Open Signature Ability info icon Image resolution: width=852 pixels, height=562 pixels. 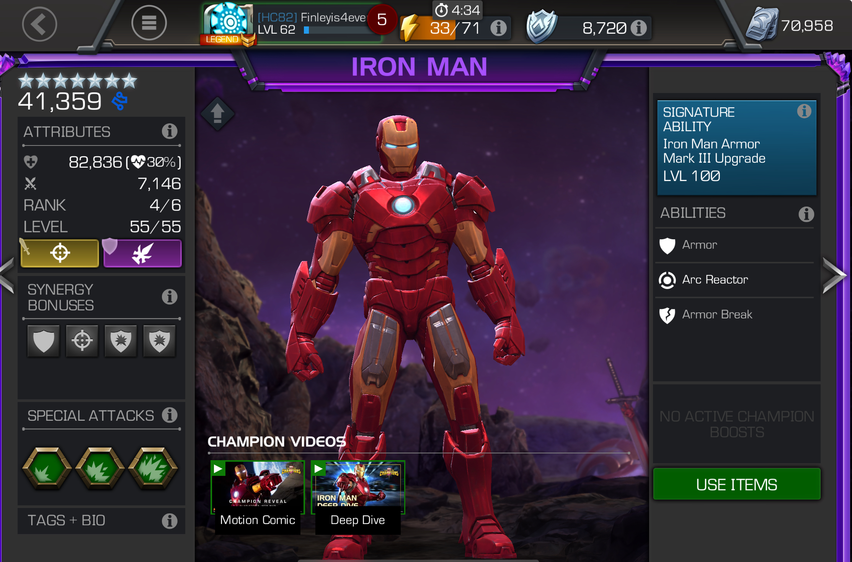804,111
